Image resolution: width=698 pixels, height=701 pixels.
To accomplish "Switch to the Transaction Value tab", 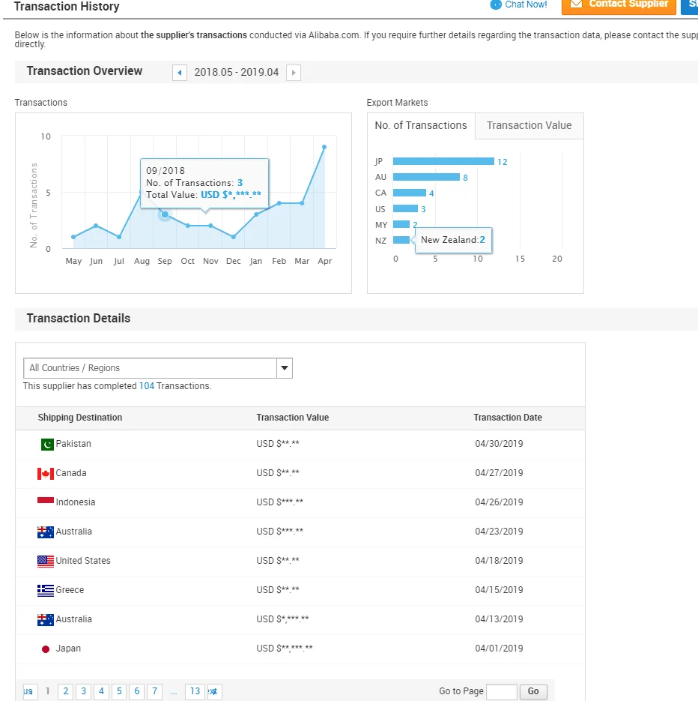I will click(529, 126).
